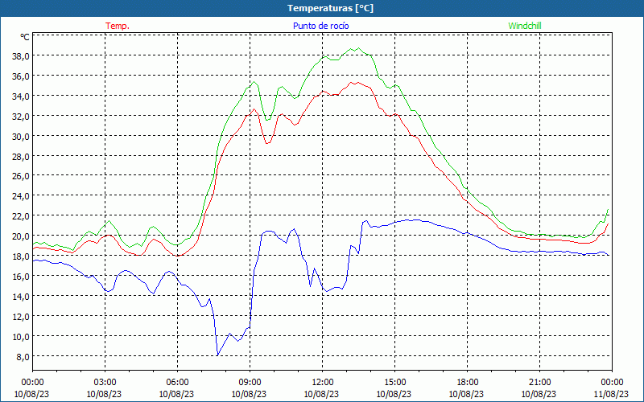Image resolution: width=644 pixels, height=402 pixels.
Task: Click the '24,0' y-axis value
Action: (21, 196)
